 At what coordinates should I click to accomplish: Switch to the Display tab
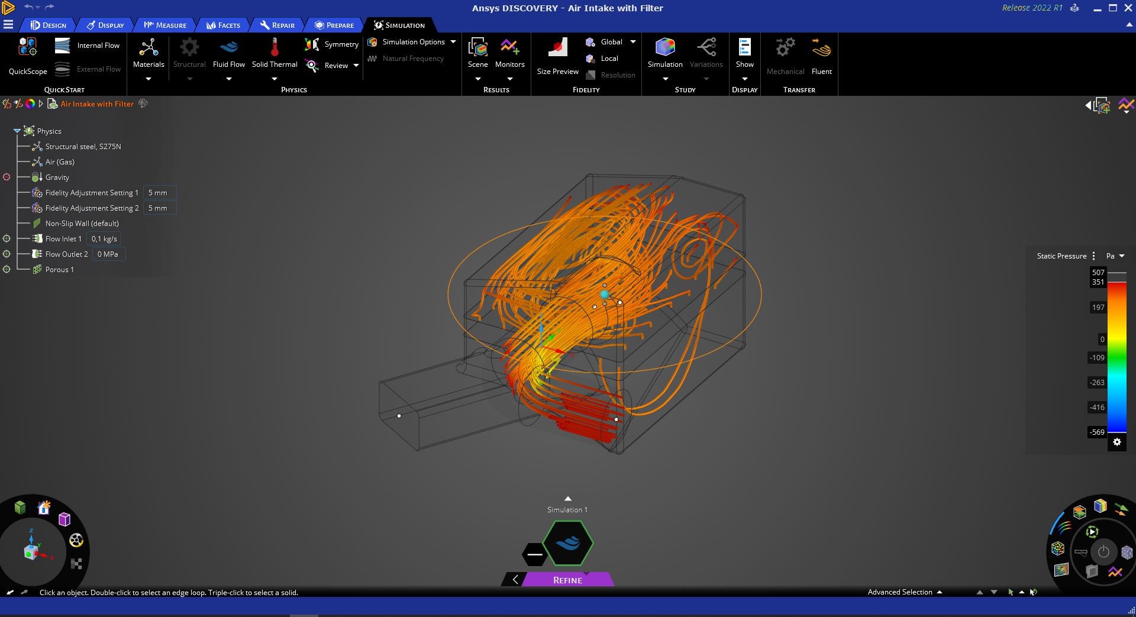(105, 25)
